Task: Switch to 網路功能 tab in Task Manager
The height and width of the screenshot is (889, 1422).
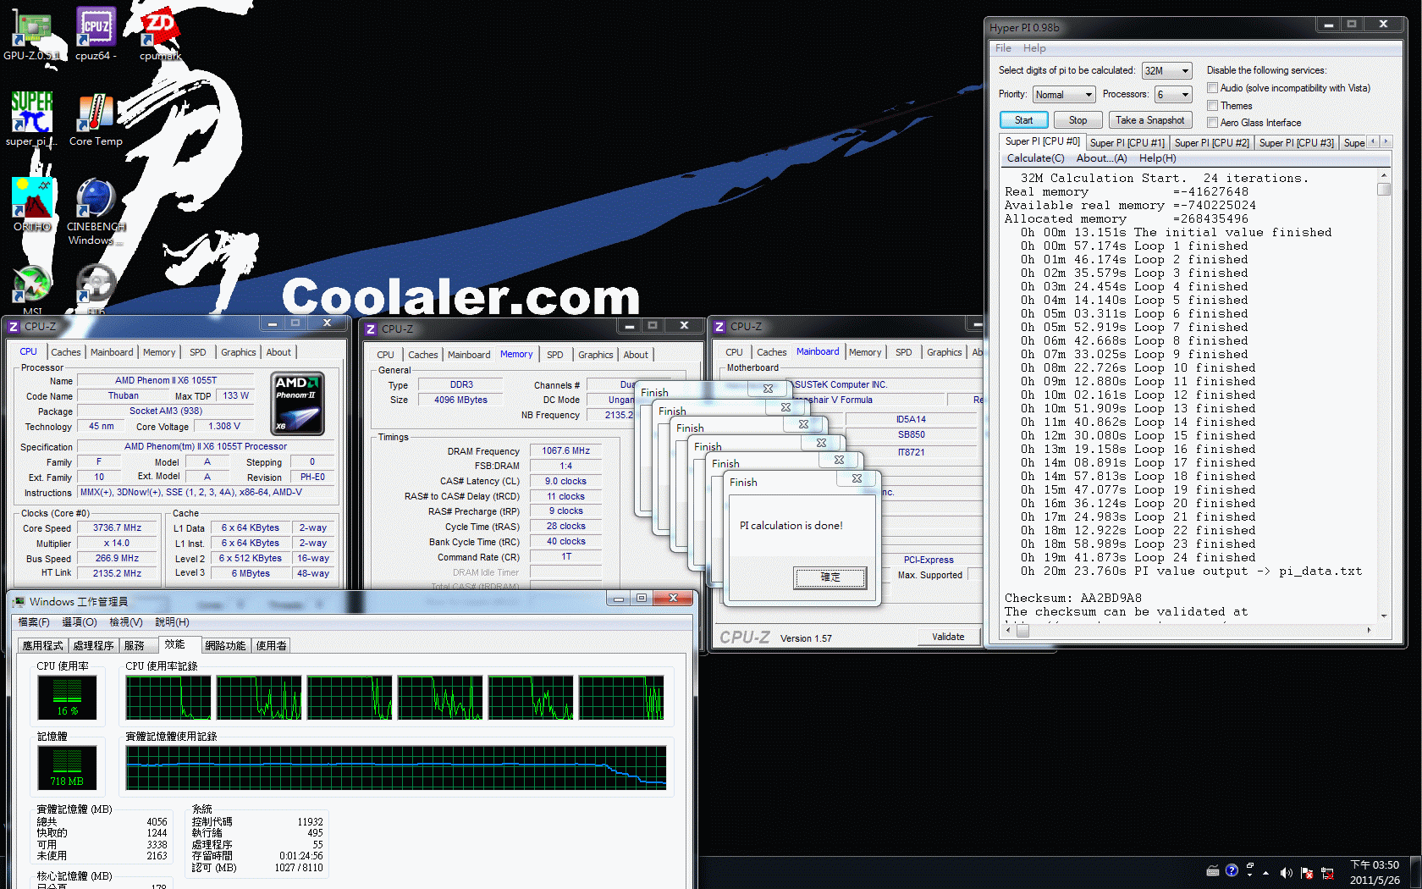Action: (225, 645)
